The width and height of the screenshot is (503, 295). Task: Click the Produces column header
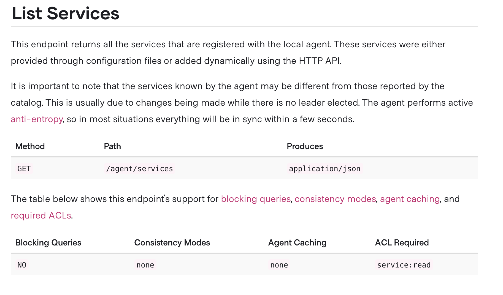tap(305, 146)
